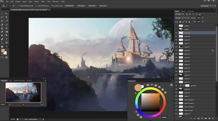Click the delete layer trash icon
This screenshot has height=121, width=218.
(x=213, y=118)
